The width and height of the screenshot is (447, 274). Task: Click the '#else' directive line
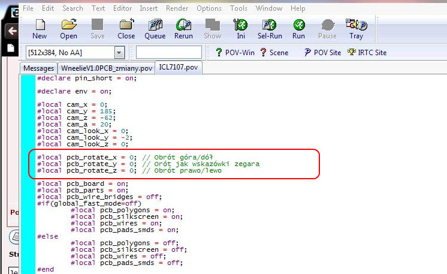coord(47,236)
